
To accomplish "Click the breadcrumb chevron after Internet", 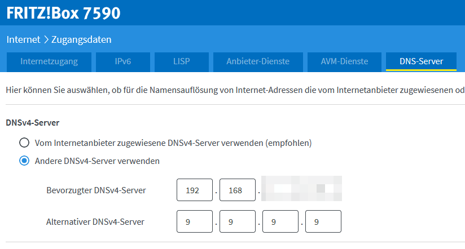I will (46, 39).
